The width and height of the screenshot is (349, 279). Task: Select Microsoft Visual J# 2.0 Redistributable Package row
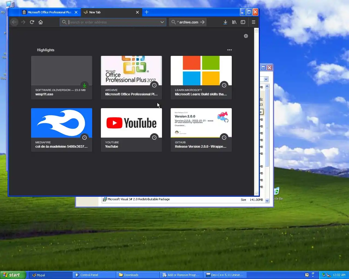[x=183, y=199]
